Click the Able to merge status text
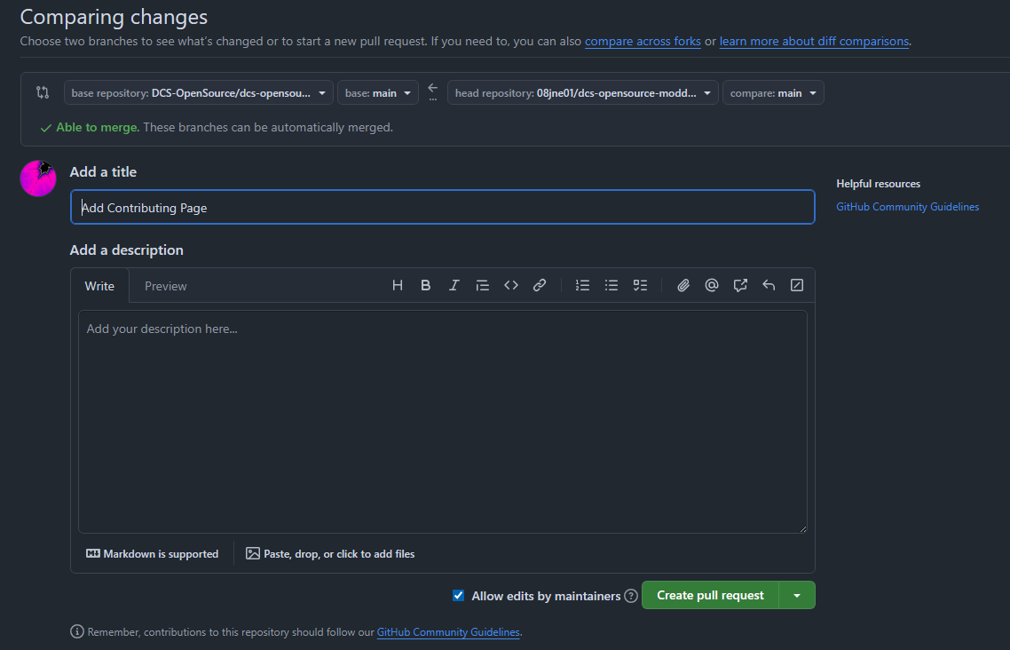 98,128
